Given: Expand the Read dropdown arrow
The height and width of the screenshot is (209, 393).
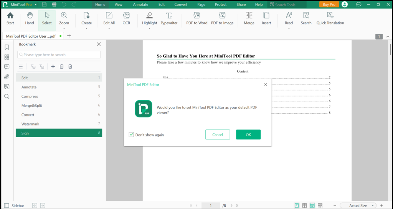Looking at the screenshot, I should 289,28.
